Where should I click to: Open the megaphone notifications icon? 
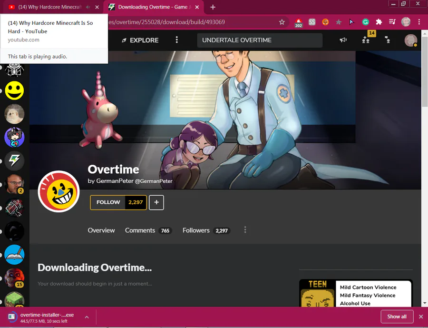tap(343, 40)
